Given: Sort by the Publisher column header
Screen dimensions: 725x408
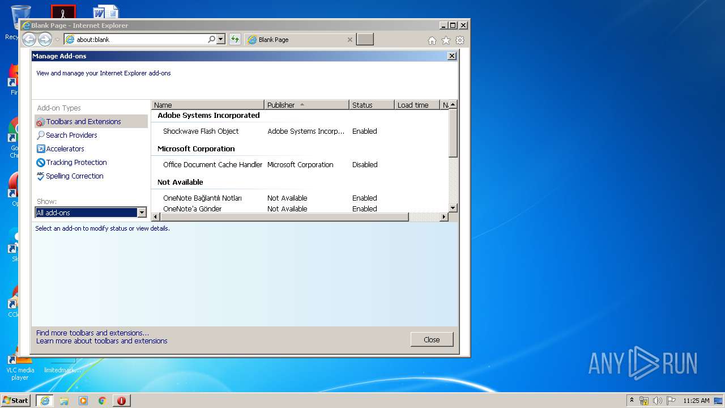Looking at the screenshot, I should point(306,105).
